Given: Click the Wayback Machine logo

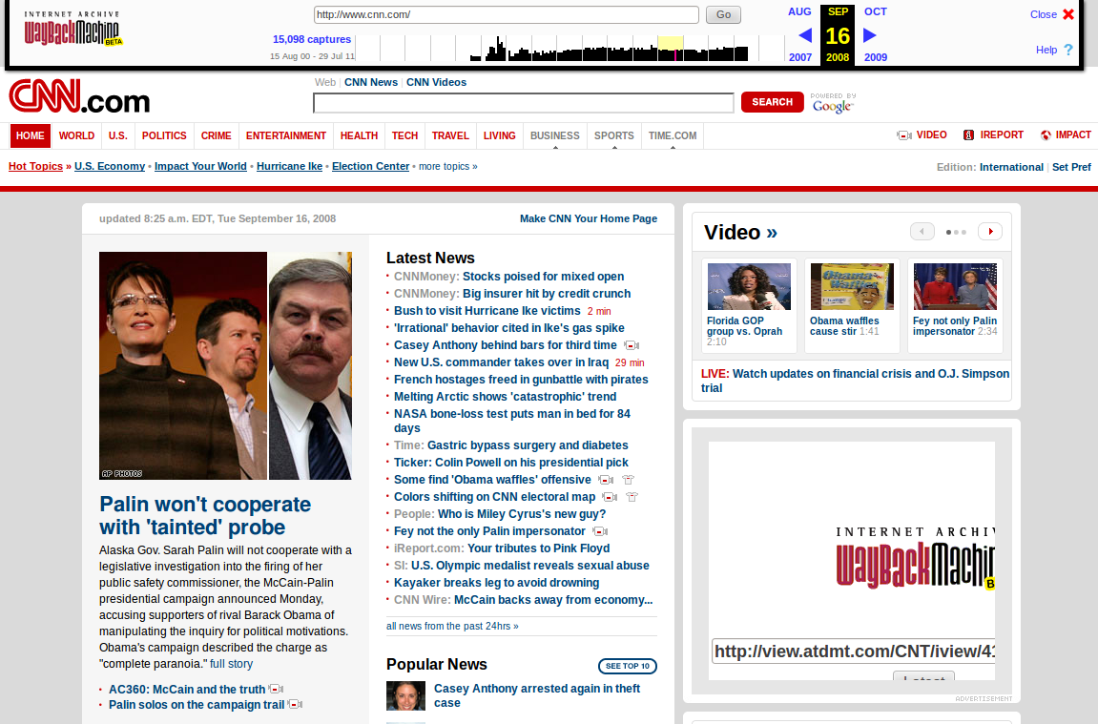Looking at the screenshot, I should click(73, 28).
